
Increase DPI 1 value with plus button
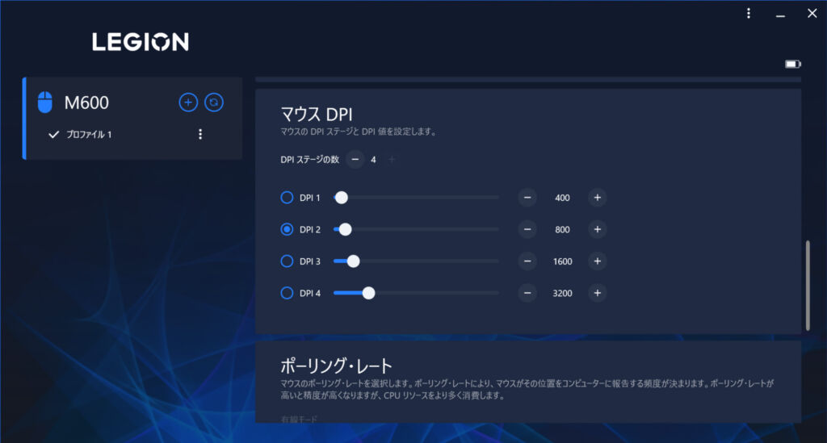pos(597,198)
